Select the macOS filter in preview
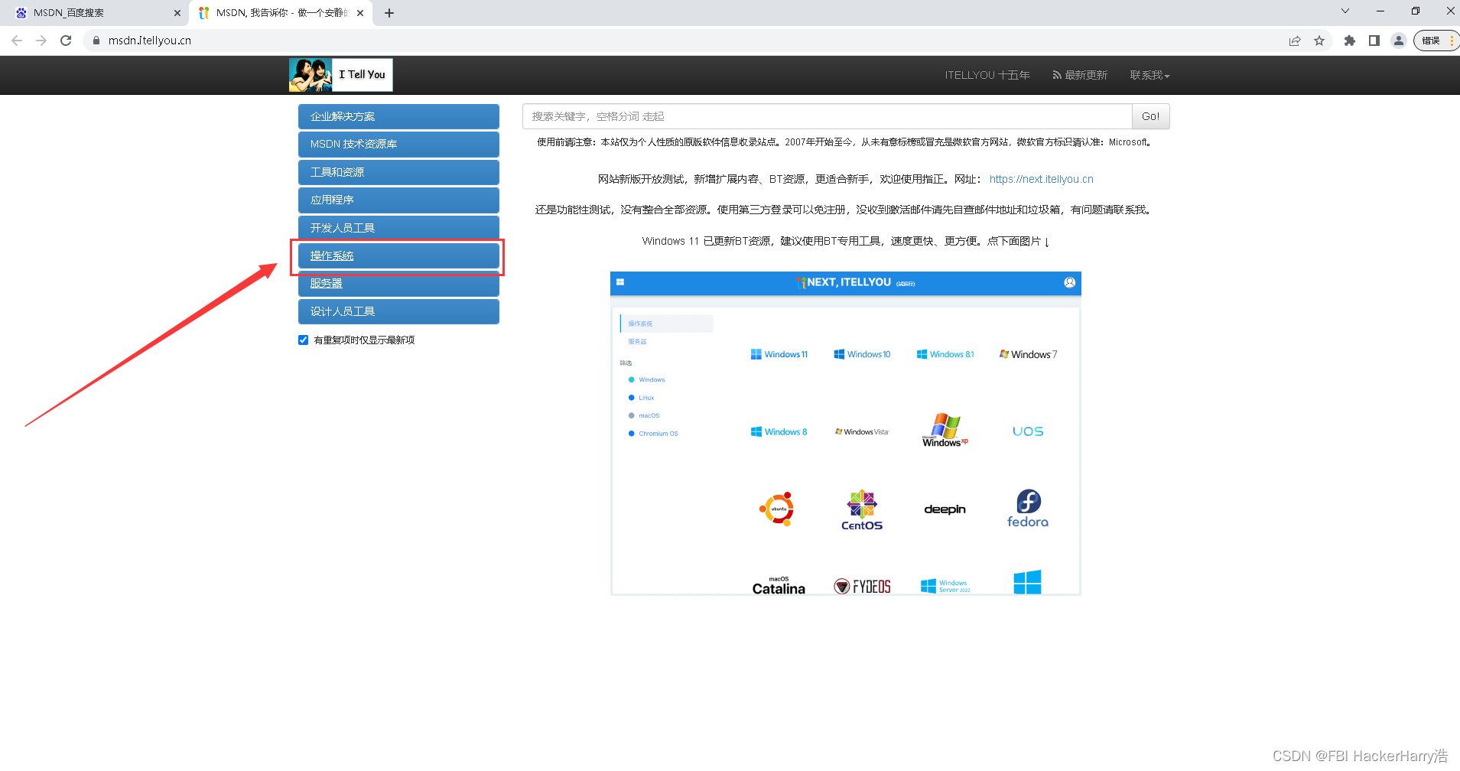The height and width of the screenshot is (771, 1460). 643,415
